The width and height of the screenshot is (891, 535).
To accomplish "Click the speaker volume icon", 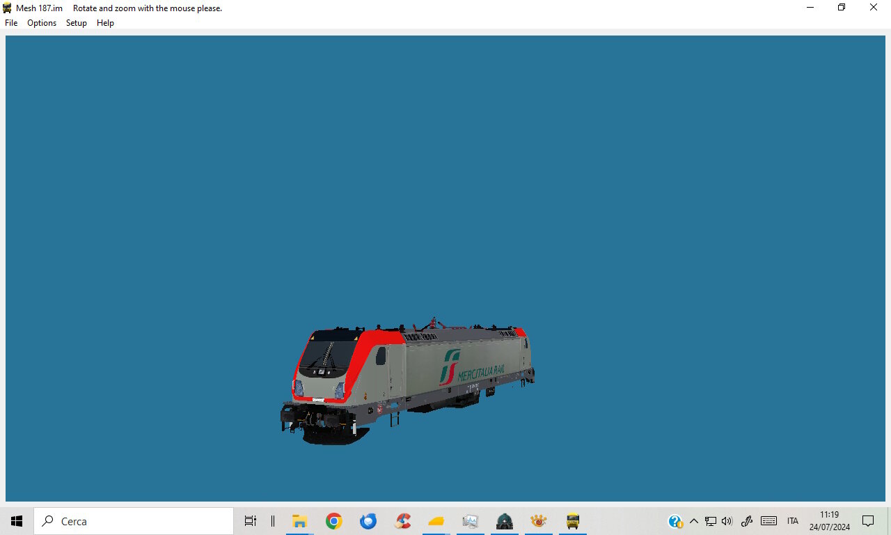I will pos(727,521).
